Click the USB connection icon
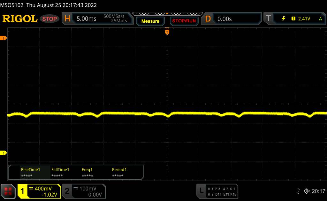The width and height of the screenshot is (327, 201). (298, 191)
